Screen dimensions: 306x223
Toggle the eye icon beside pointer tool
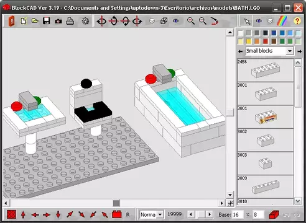click(x=259, y=21)
